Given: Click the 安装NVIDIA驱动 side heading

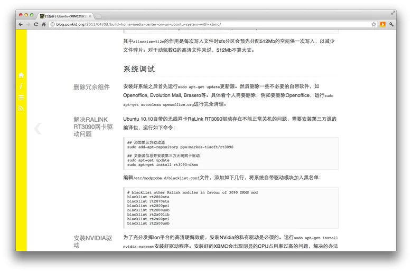Looking at the screenshot, I should tap(92, 241).
